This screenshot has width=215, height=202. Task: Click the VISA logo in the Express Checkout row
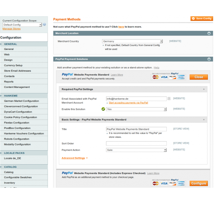(x=164, y=184)
